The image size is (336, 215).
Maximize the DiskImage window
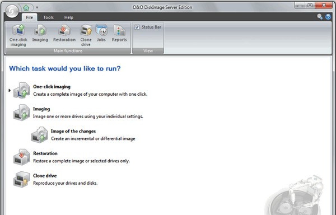click(310, 6)
